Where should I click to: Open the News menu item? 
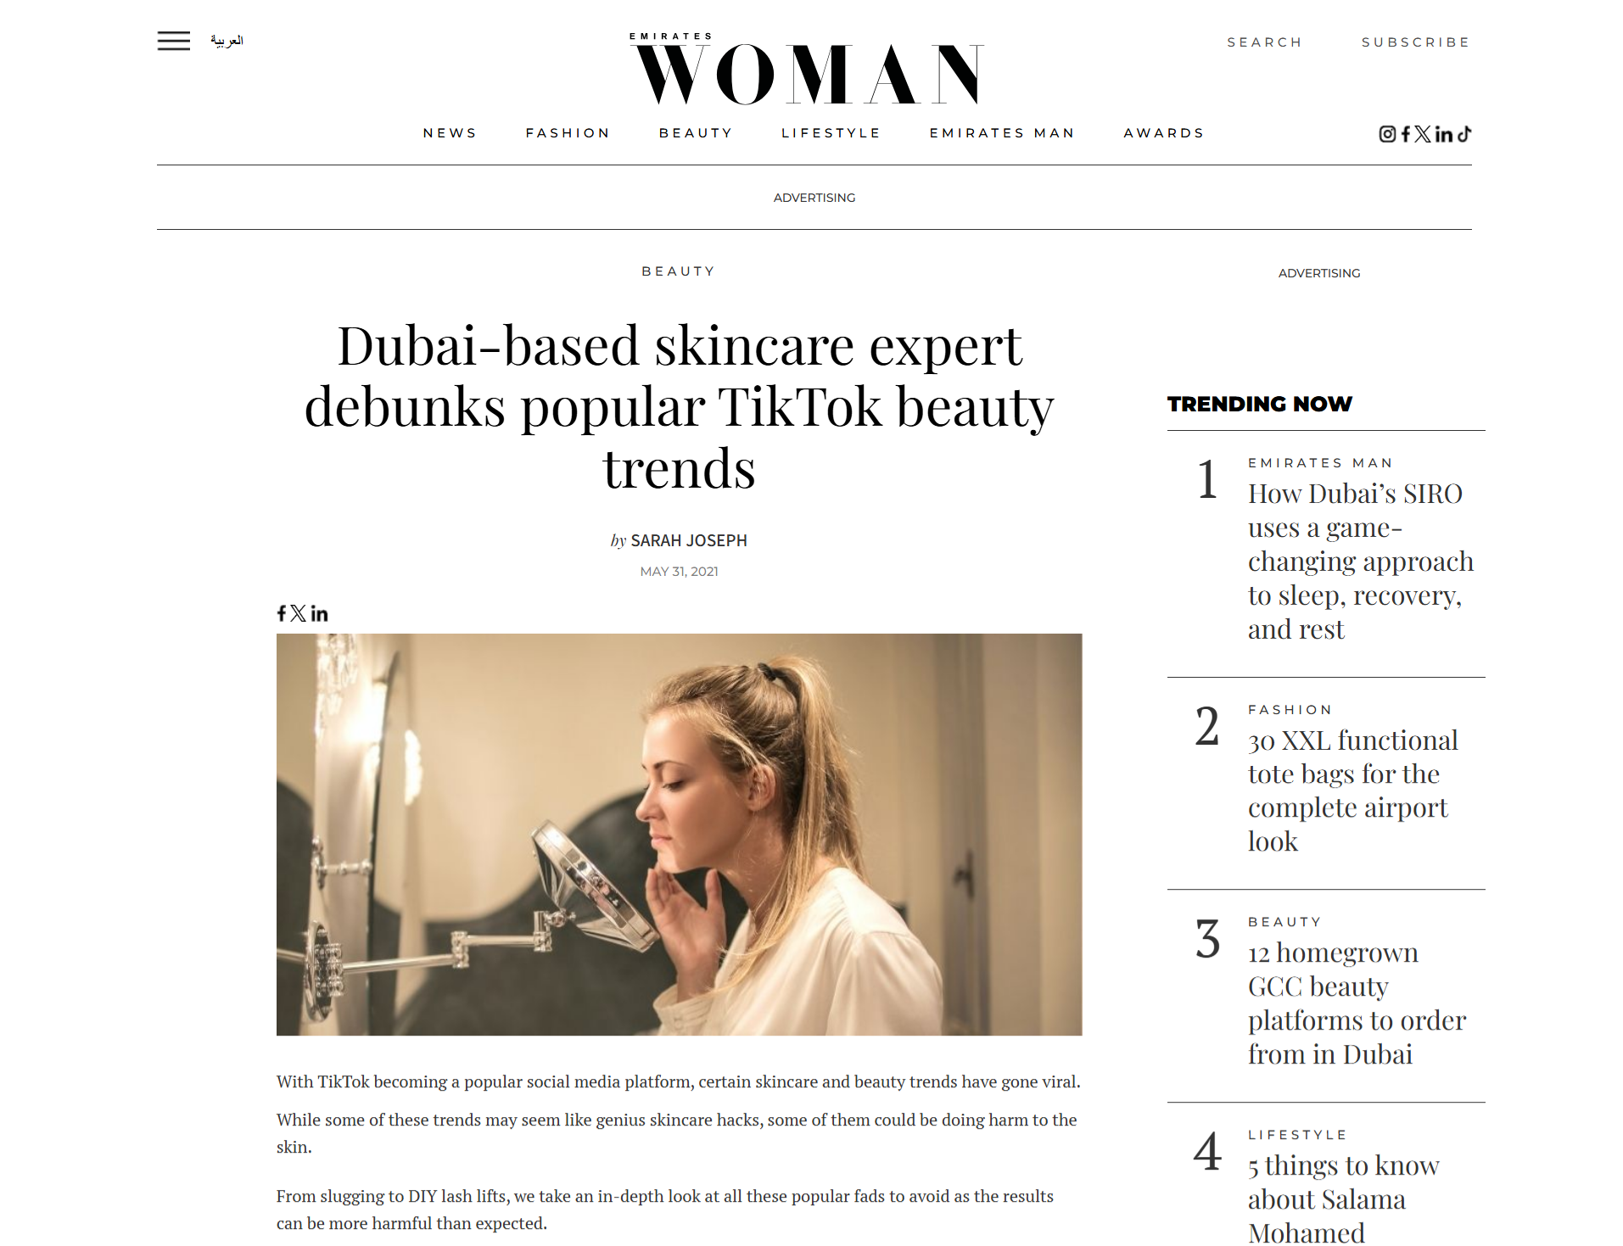pos(450,133)
